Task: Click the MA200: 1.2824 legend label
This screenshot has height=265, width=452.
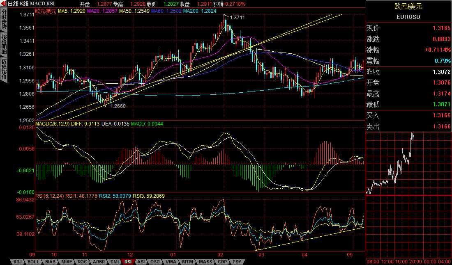Action: [199, 11]
